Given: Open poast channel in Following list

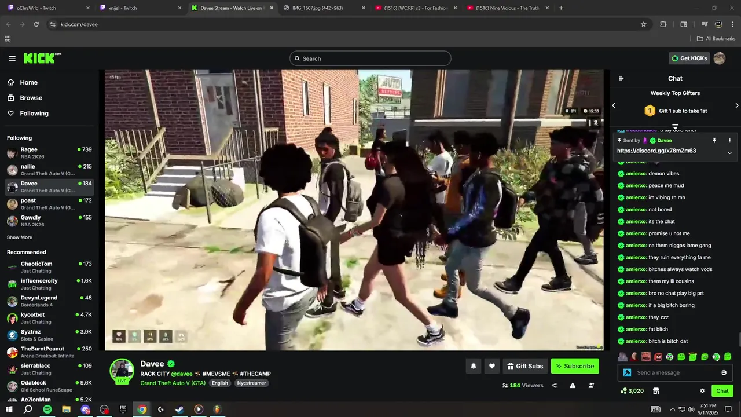Looking at the screenshot, I should 49,204.
